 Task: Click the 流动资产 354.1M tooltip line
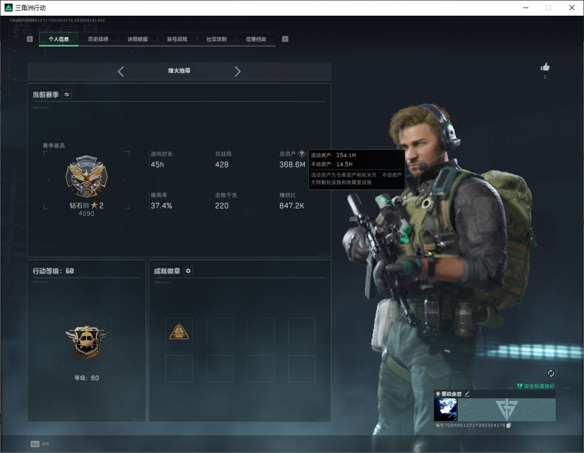coord(333,155)
